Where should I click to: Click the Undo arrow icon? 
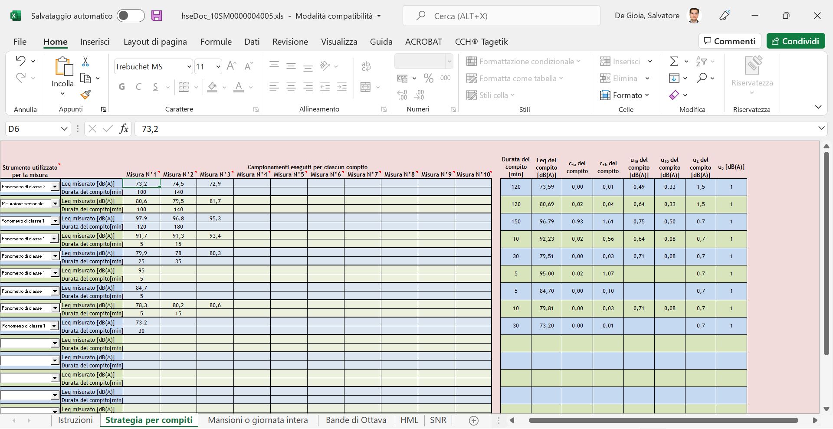click(x=20, y=61)
